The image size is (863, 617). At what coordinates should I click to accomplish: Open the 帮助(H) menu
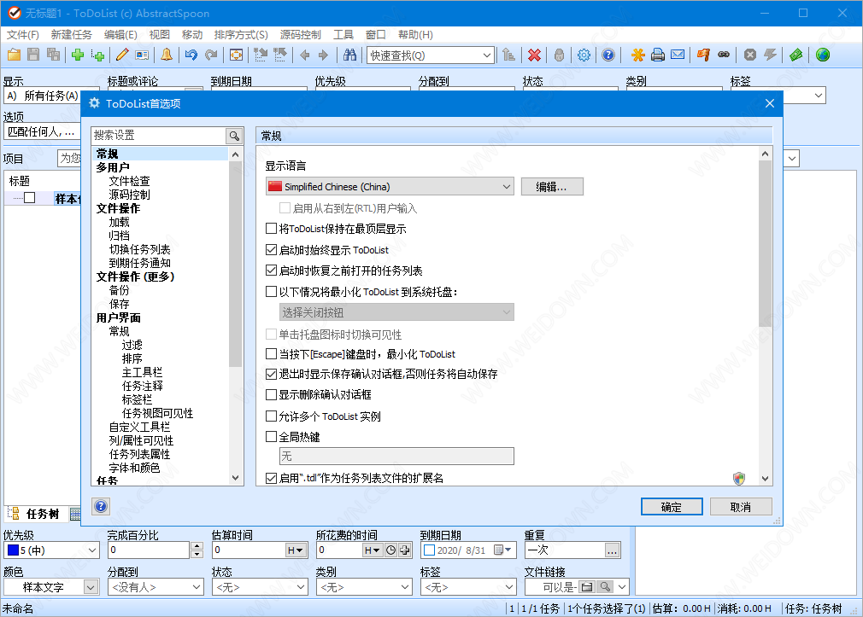(415, 35)
